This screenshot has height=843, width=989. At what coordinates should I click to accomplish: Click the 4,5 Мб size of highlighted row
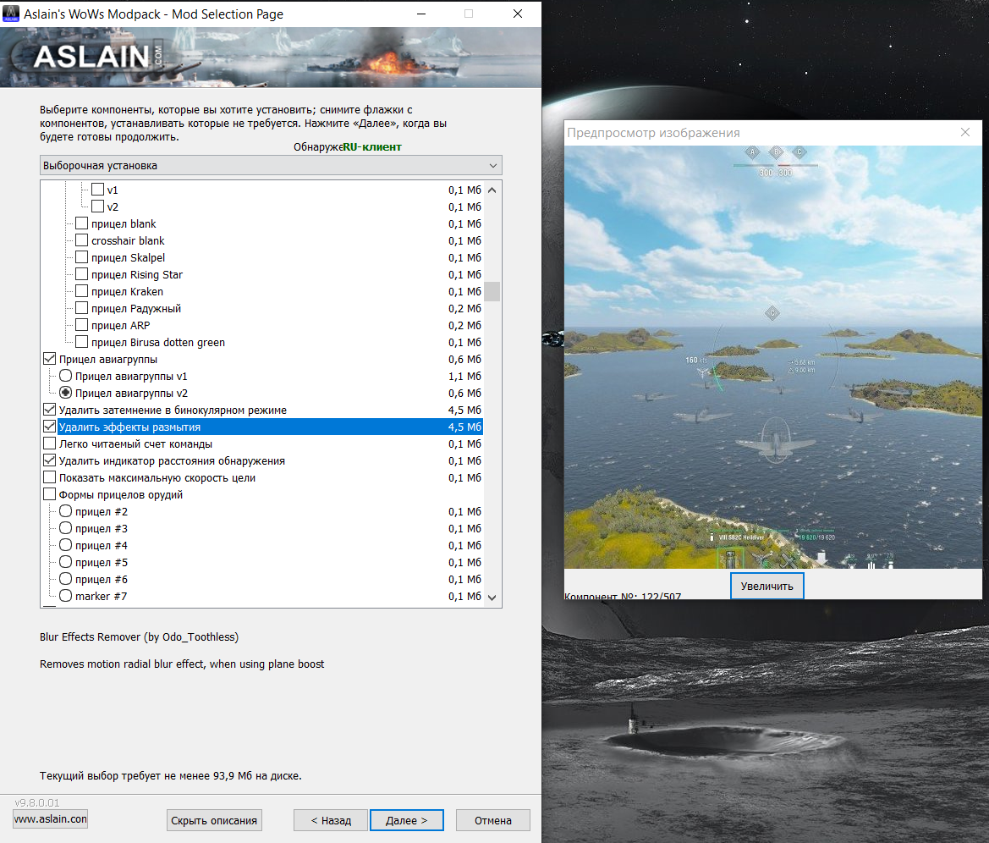[464, 427]
